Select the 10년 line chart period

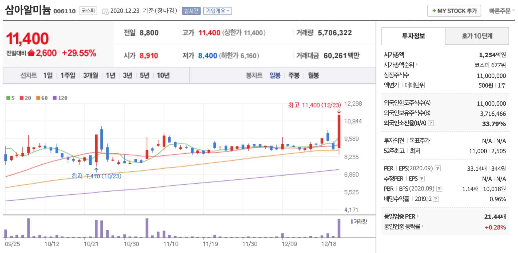(x=163, y=76)
